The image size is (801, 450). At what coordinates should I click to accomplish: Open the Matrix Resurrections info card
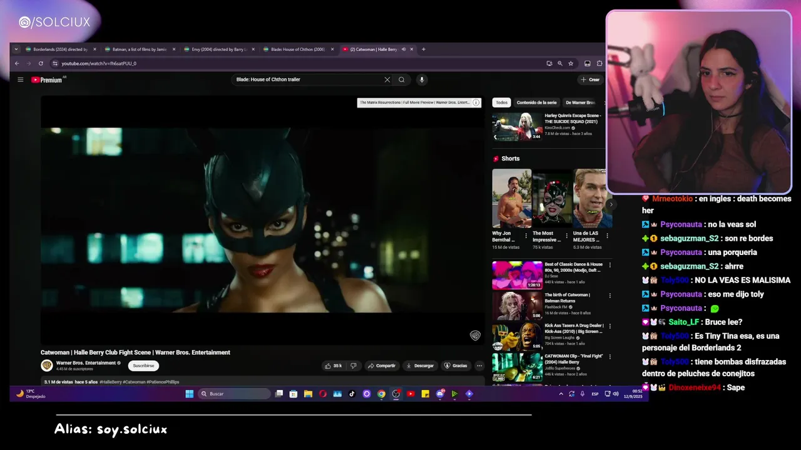[x=419, y=102]
